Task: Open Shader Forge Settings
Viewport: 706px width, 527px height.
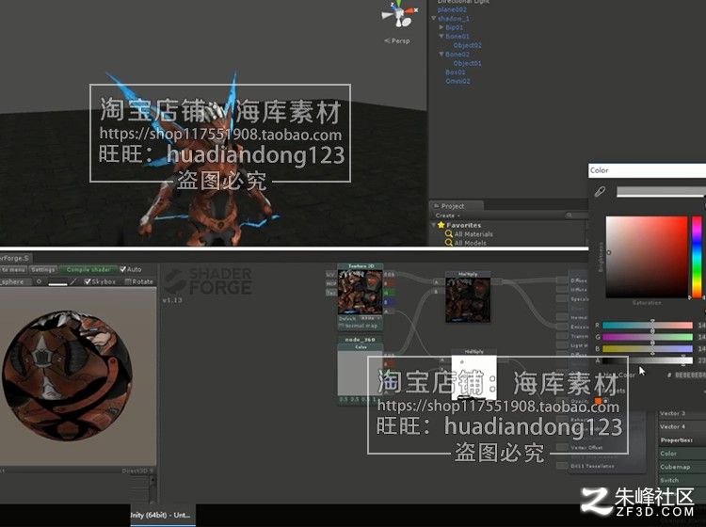Action: pos(43,269)
